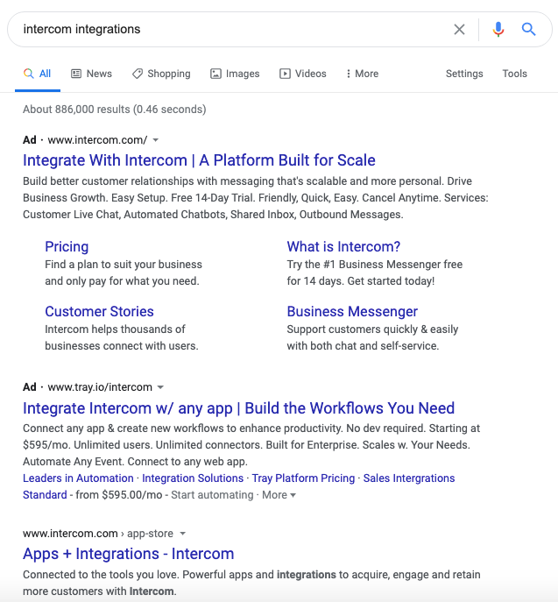Switch to the Shopping tab
The width and height of the screenshot is (558, 602).
tap(161, 74)
